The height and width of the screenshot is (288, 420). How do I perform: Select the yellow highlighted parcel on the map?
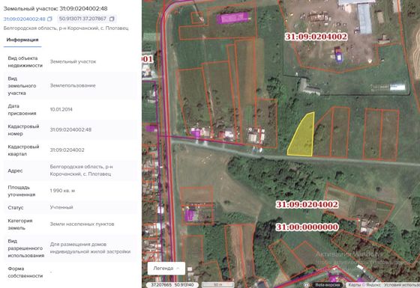pyautogui.click(x=303, y=138)
